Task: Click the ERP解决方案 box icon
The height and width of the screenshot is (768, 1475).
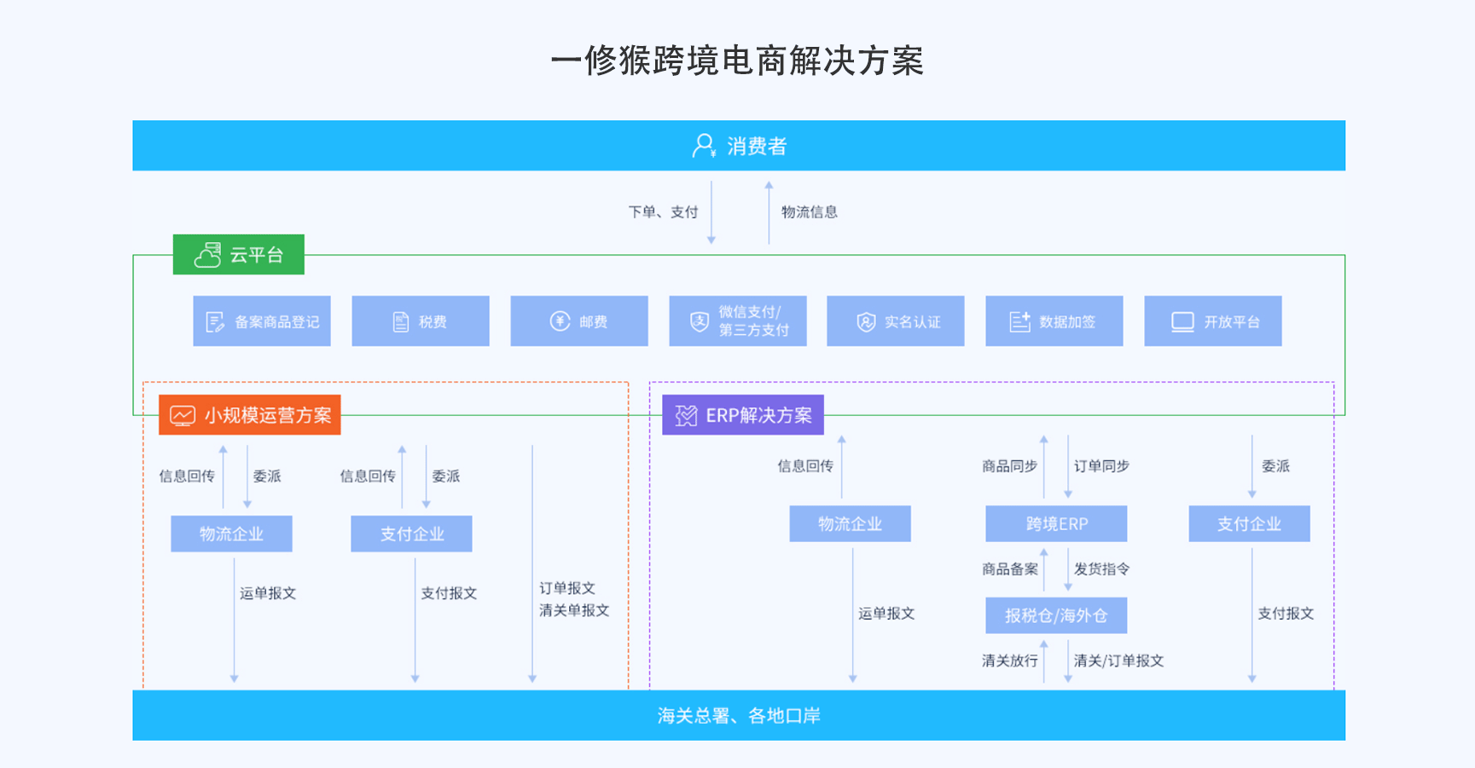Action: pos(685,415)
